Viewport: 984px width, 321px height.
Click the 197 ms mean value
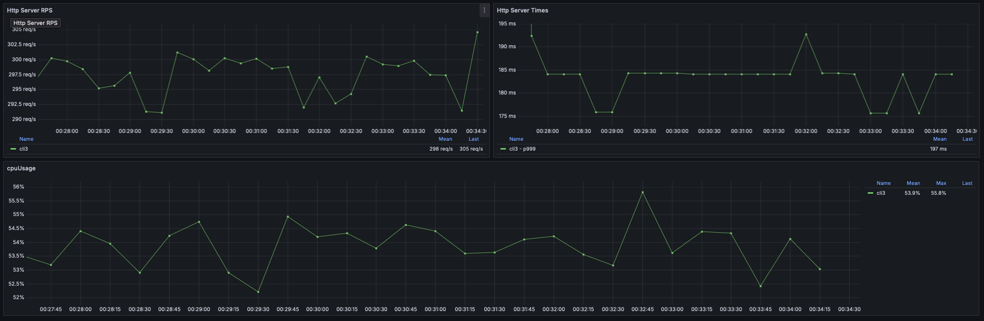938,149
